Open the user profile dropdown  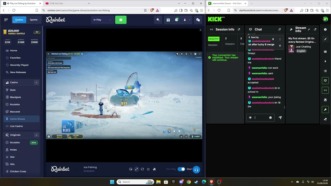[187, 20]
